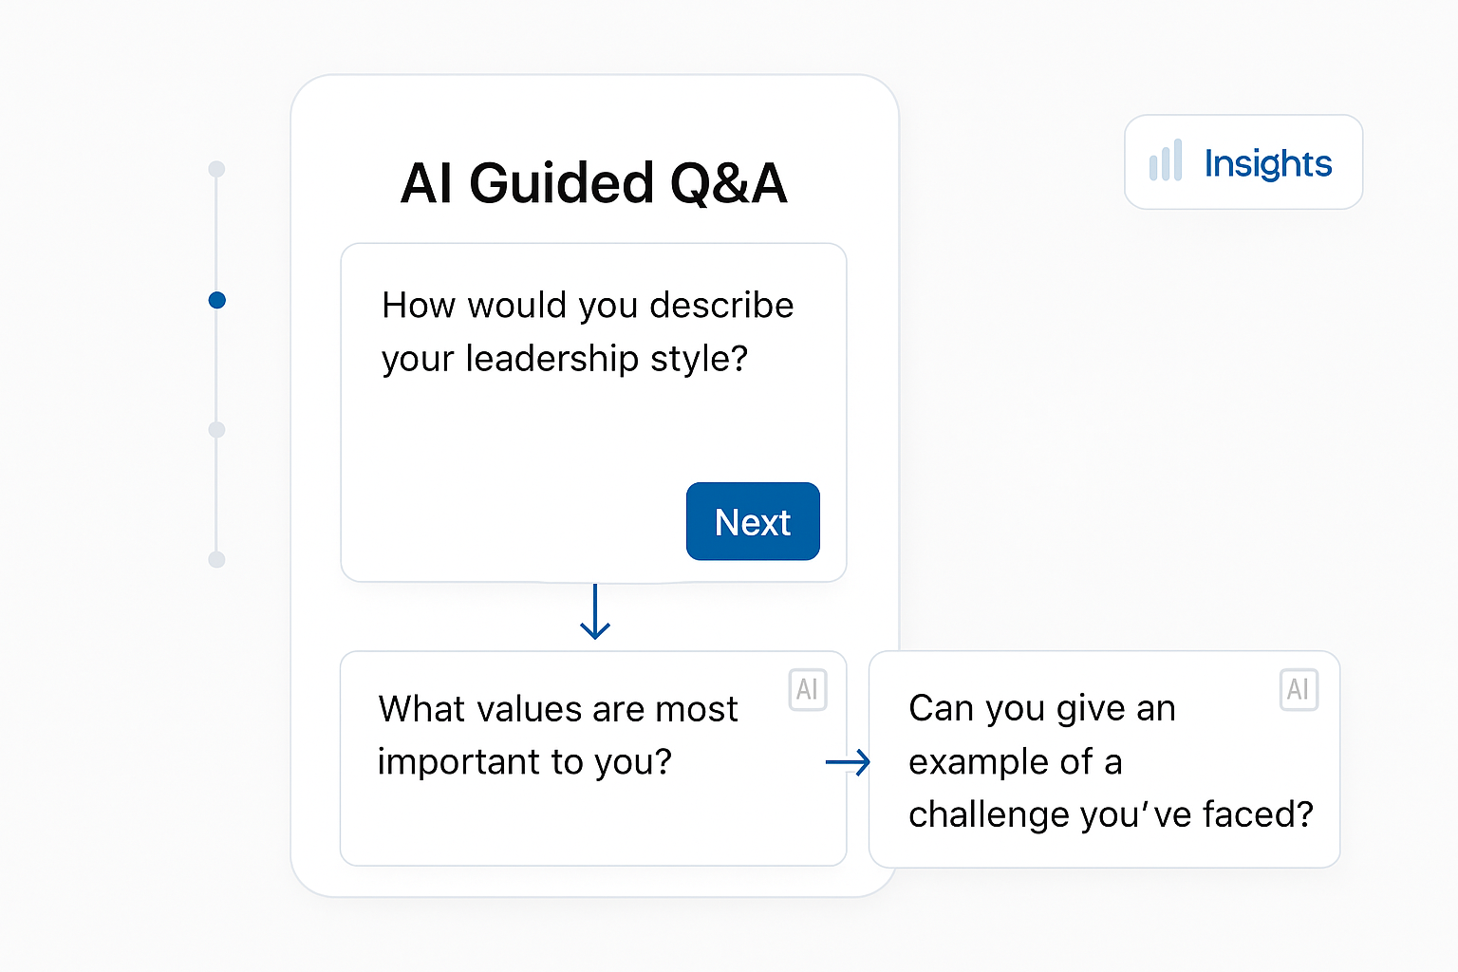
Task: Open the 'challenge you've faced' question card
Action: pyautogui.click(x=1104, y=759)
